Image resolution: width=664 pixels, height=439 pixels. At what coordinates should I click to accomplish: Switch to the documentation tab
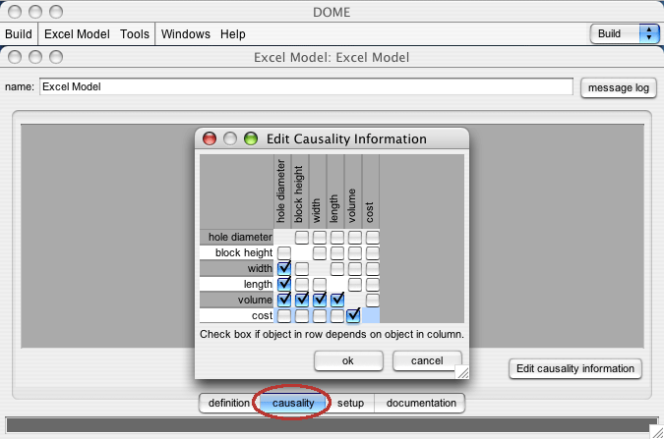[x=421, y=403]
